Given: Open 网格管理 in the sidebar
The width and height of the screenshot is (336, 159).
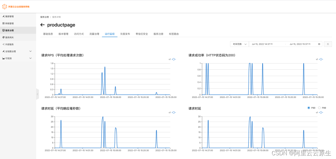Looking at the screenshot, I should (18, 24).
